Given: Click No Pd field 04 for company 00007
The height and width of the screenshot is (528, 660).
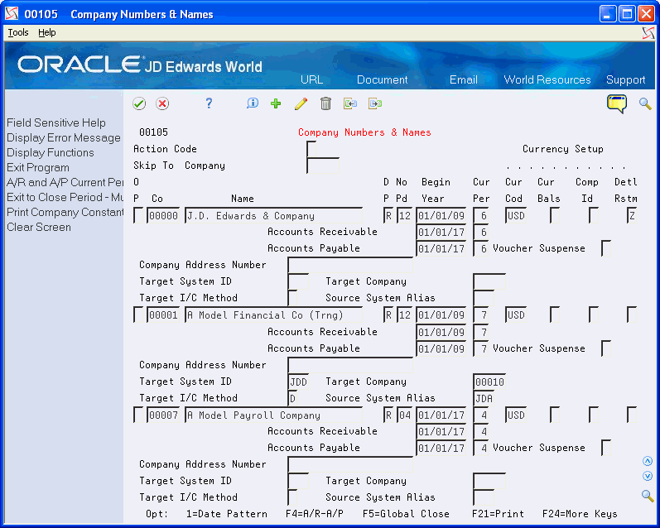Looking at the screenshot, I should coord(404,415).
